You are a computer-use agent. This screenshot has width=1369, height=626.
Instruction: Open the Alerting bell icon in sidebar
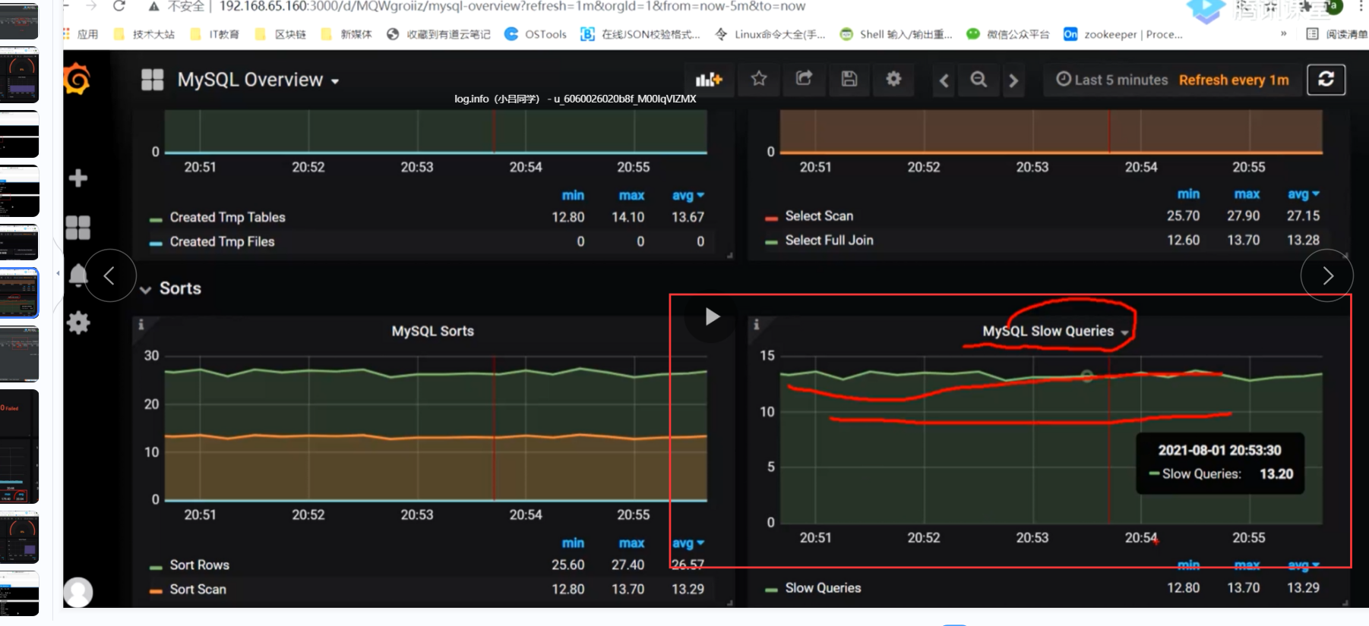coord(77,275)
